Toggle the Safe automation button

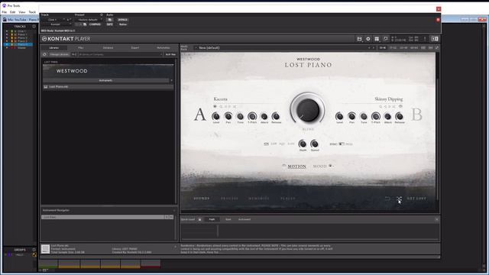110,24
